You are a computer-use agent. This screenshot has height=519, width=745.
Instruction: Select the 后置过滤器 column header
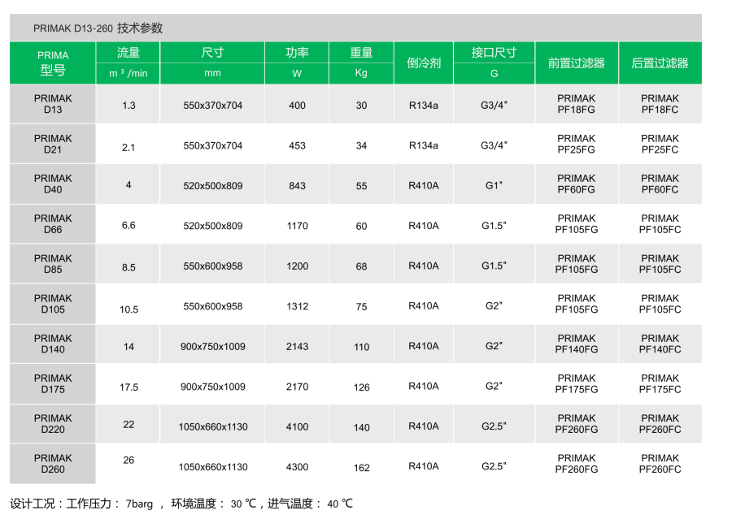[x=660, y=63]
